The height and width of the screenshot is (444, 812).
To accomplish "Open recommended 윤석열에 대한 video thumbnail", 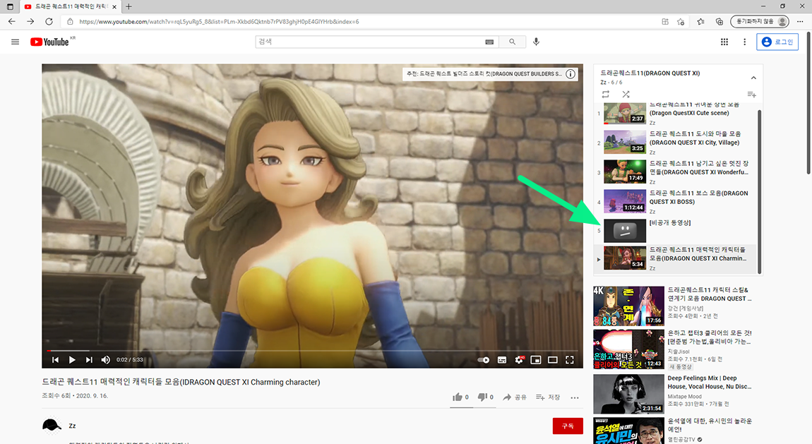I will (628, 431).
